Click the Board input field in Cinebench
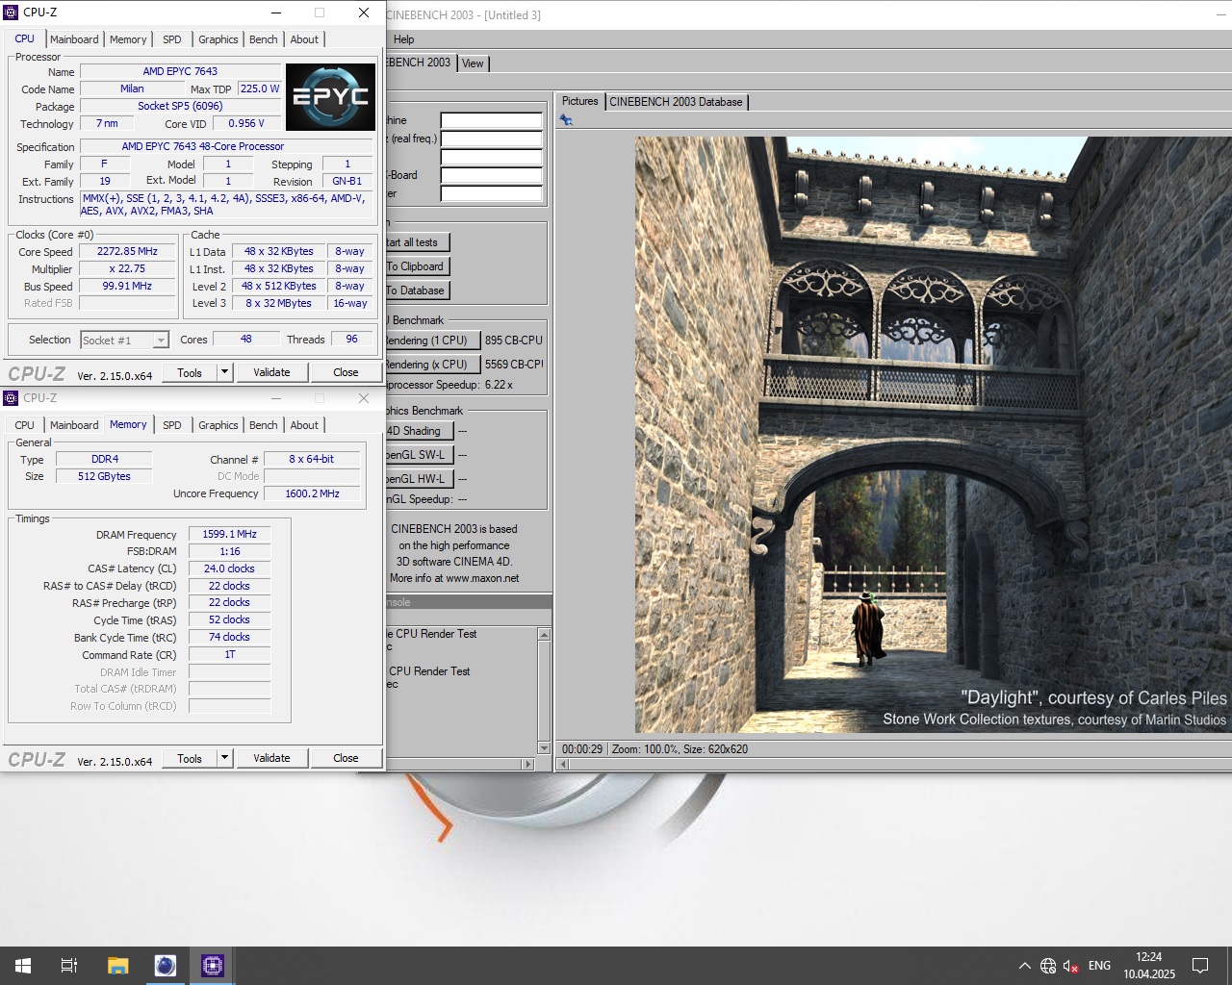The width and height of the screenshot is (1232, 985). 492,175
